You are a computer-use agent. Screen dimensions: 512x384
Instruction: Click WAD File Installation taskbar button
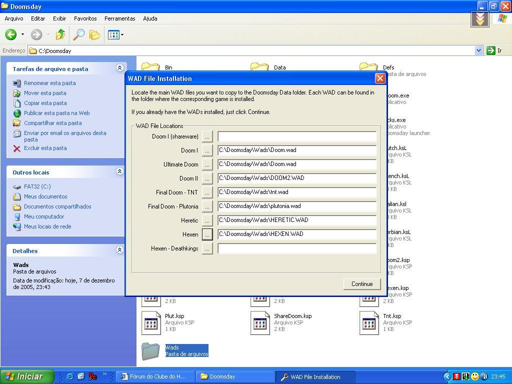(315, 377)
